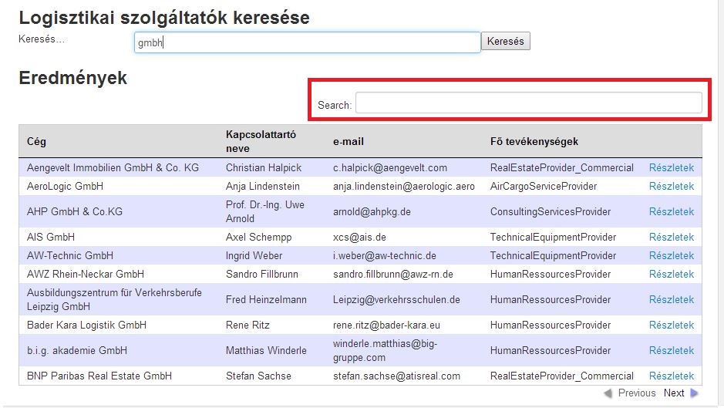Show Részletek for b.i.g. akademie GmbH
Screen dimensions: 724x408
pos(672,350)
